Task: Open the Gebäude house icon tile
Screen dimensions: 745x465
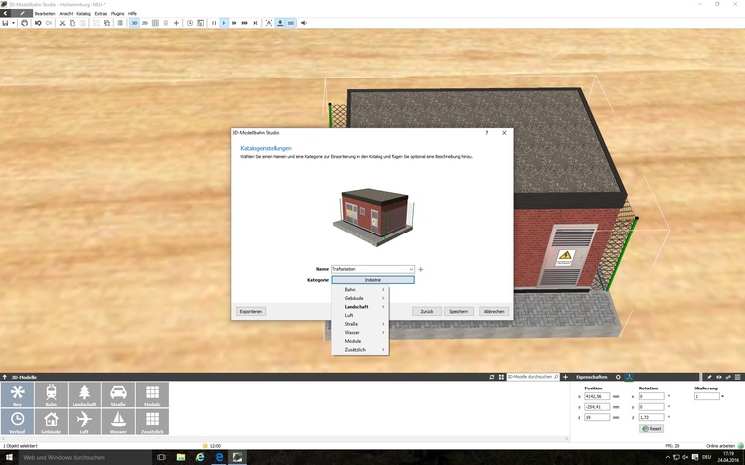Action: click(x=51, y=423)
